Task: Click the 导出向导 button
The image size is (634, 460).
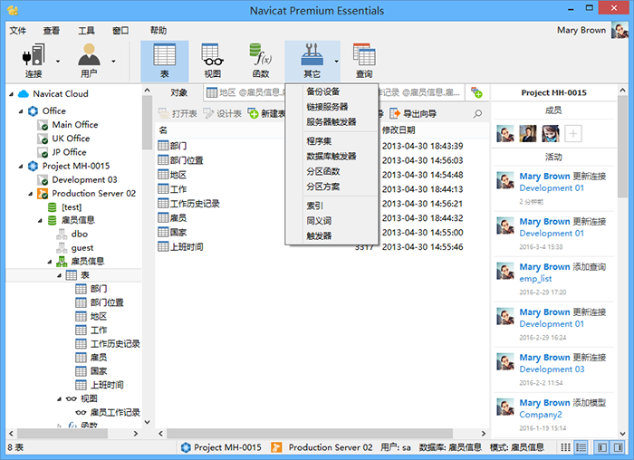Action: pyautogui.click(x=413, y=113)
